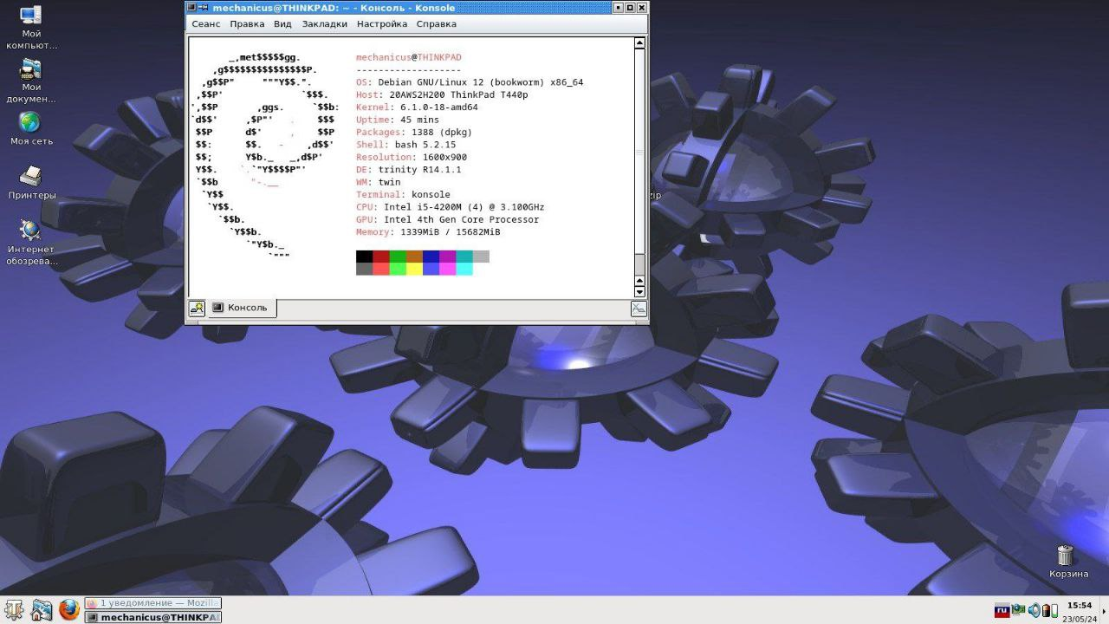Click the bright cyan color block in bottom row
Image resolution: width=1109 pixels, height=624 pixels.
pos(464,269)
